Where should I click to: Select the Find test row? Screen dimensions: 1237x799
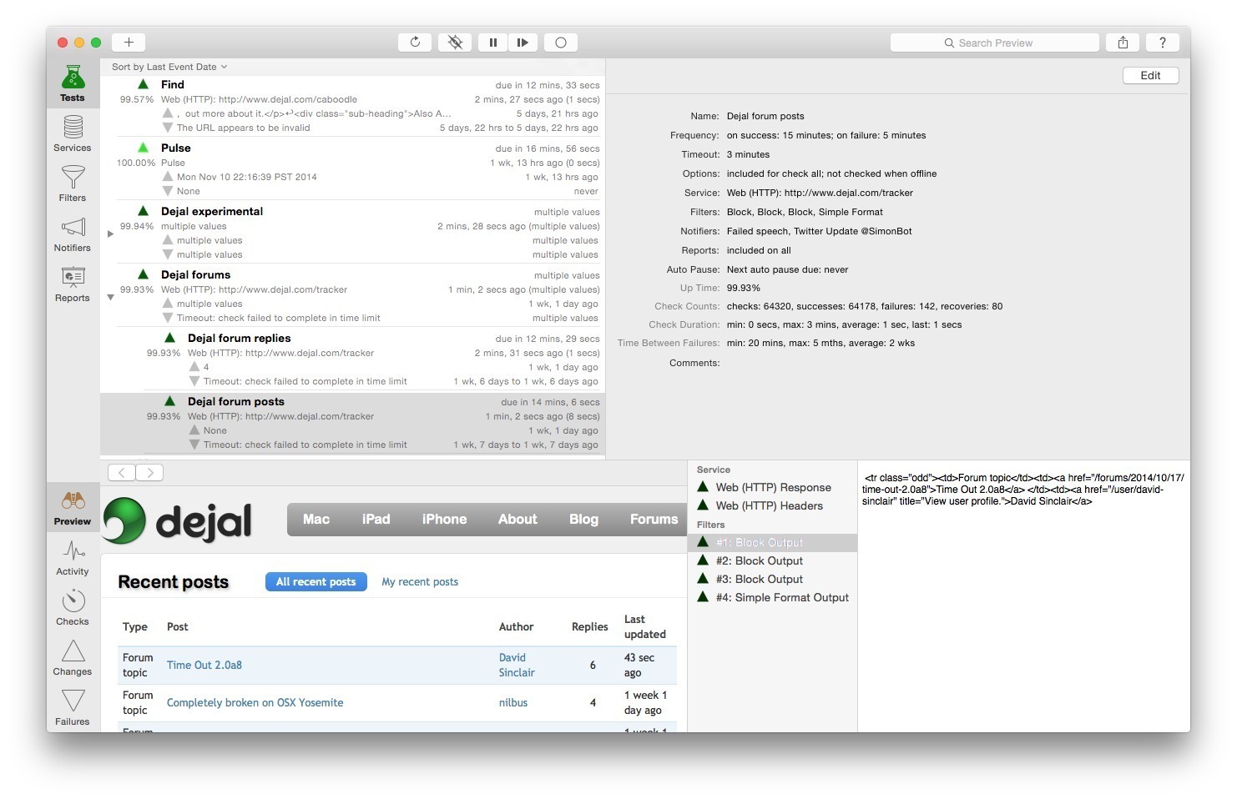pos(352,106)
